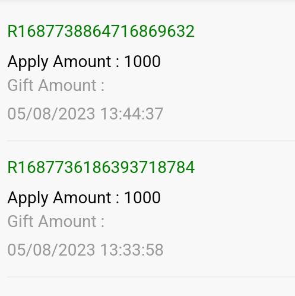This screenshot has width=295, height=296.
Task: Tap Gift Amount label in record ending 8784
Action: click(x=56, y=222)
